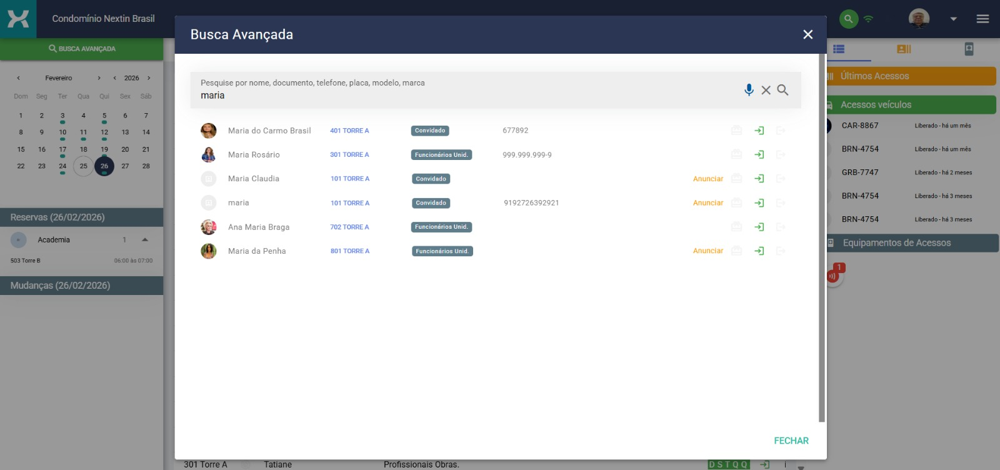Click Anunciar link for Maria da Penha
Screen dimensions: 1000x470
(707, 251)
